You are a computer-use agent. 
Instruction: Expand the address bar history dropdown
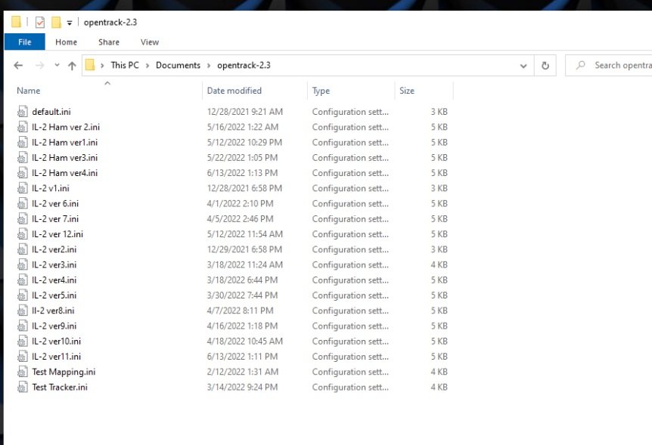click(x=523, y=66)
